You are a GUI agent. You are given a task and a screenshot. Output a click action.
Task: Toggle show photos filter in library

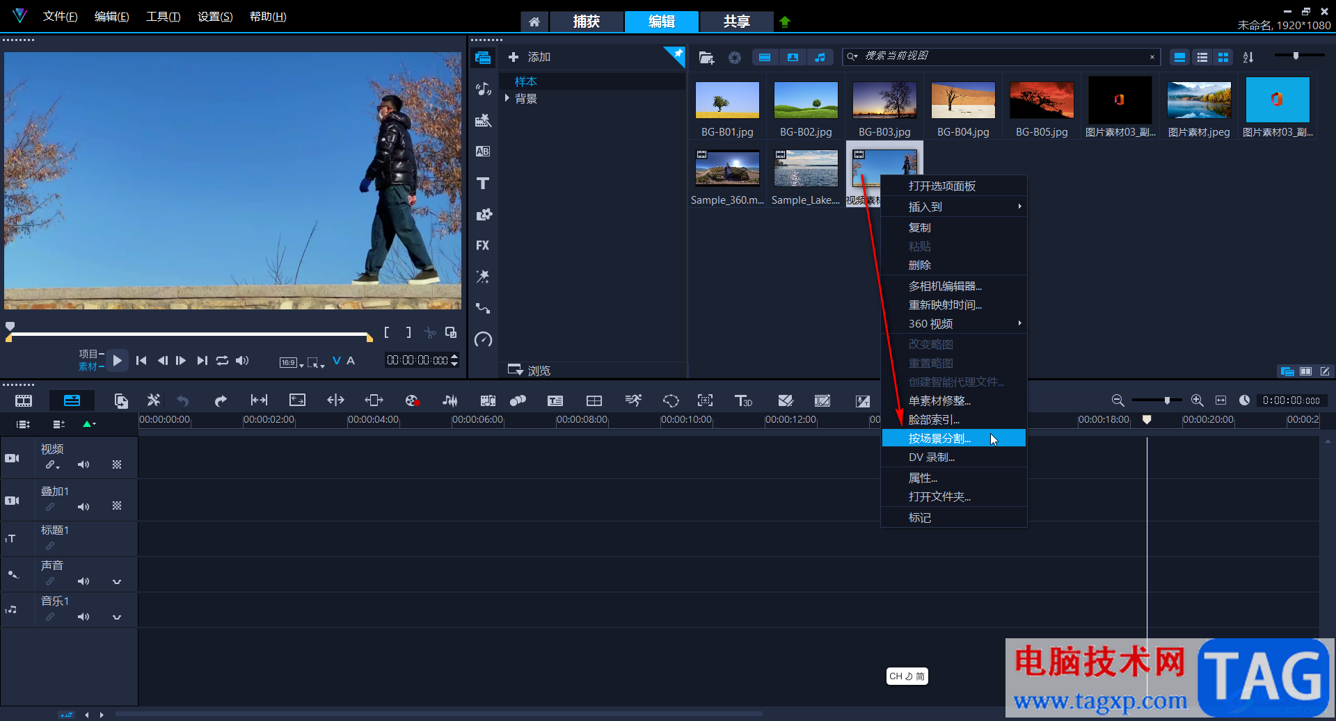click(793, 58)
